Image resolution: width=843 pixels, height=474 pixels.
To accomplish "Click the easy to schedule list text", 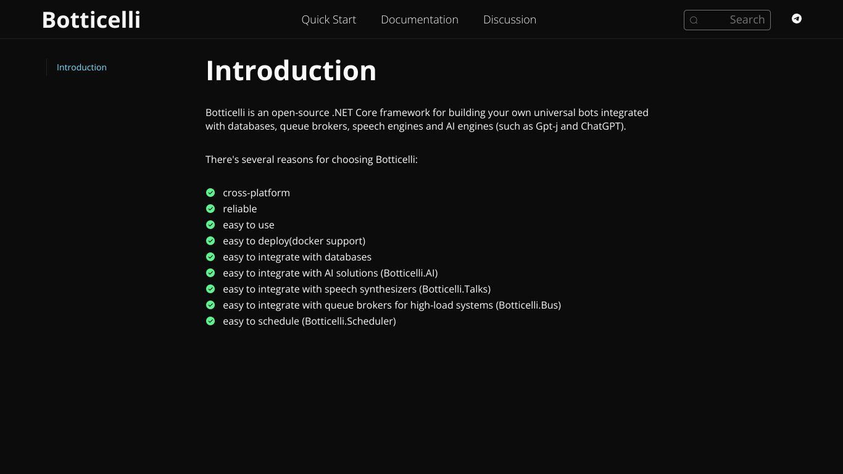I will tap(309, 321).
